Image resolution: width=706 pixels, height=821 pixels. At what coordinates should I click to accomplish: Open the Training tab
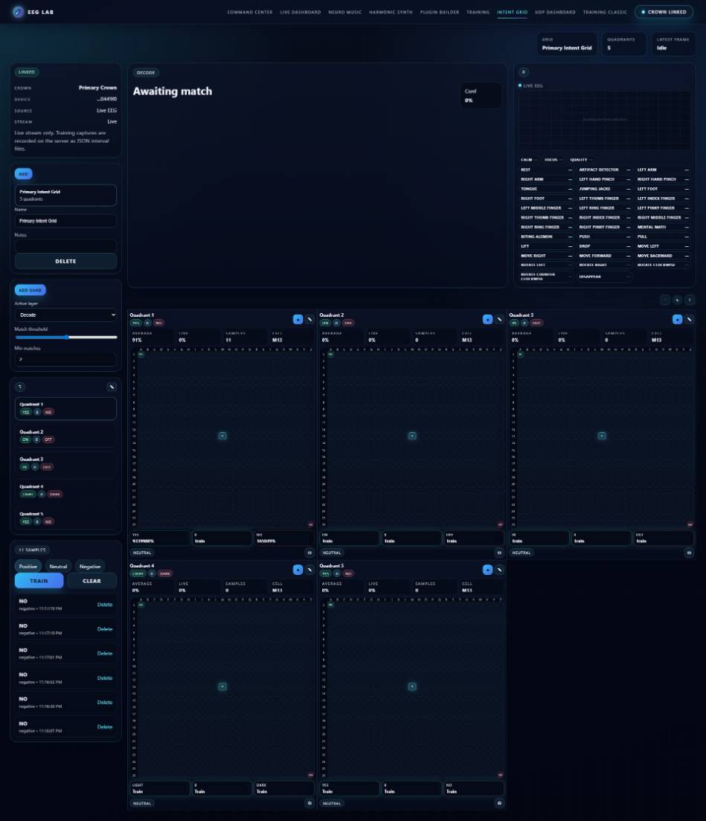coord(478,12)
